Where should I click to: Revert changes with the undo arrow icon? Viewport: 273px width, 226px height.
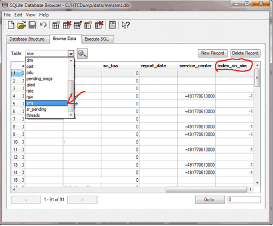click(43, 25)
